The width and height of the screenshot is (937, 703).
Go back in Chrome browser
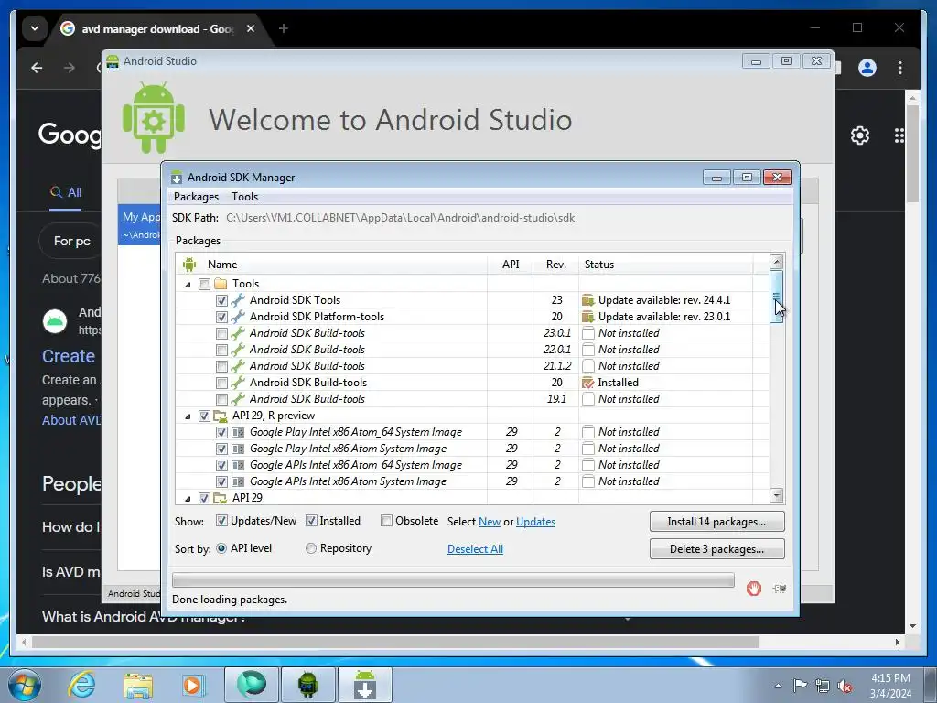[x=37, y=68]
